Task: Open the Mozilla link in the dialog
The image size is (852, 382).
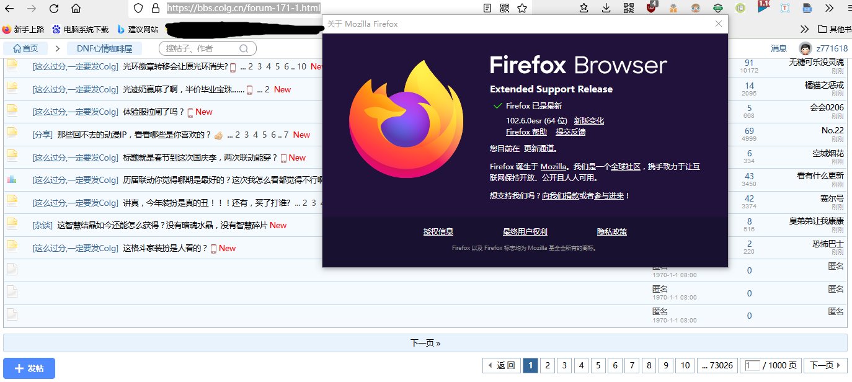Action: coord(553,166)
